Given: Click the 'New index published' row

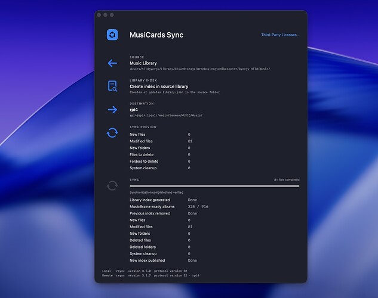Looking at the screenshot, I should tap(164, 260).
